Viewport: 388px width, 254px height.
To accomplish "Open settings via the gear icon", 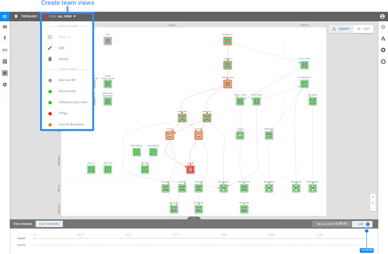I will pos(5,84).
